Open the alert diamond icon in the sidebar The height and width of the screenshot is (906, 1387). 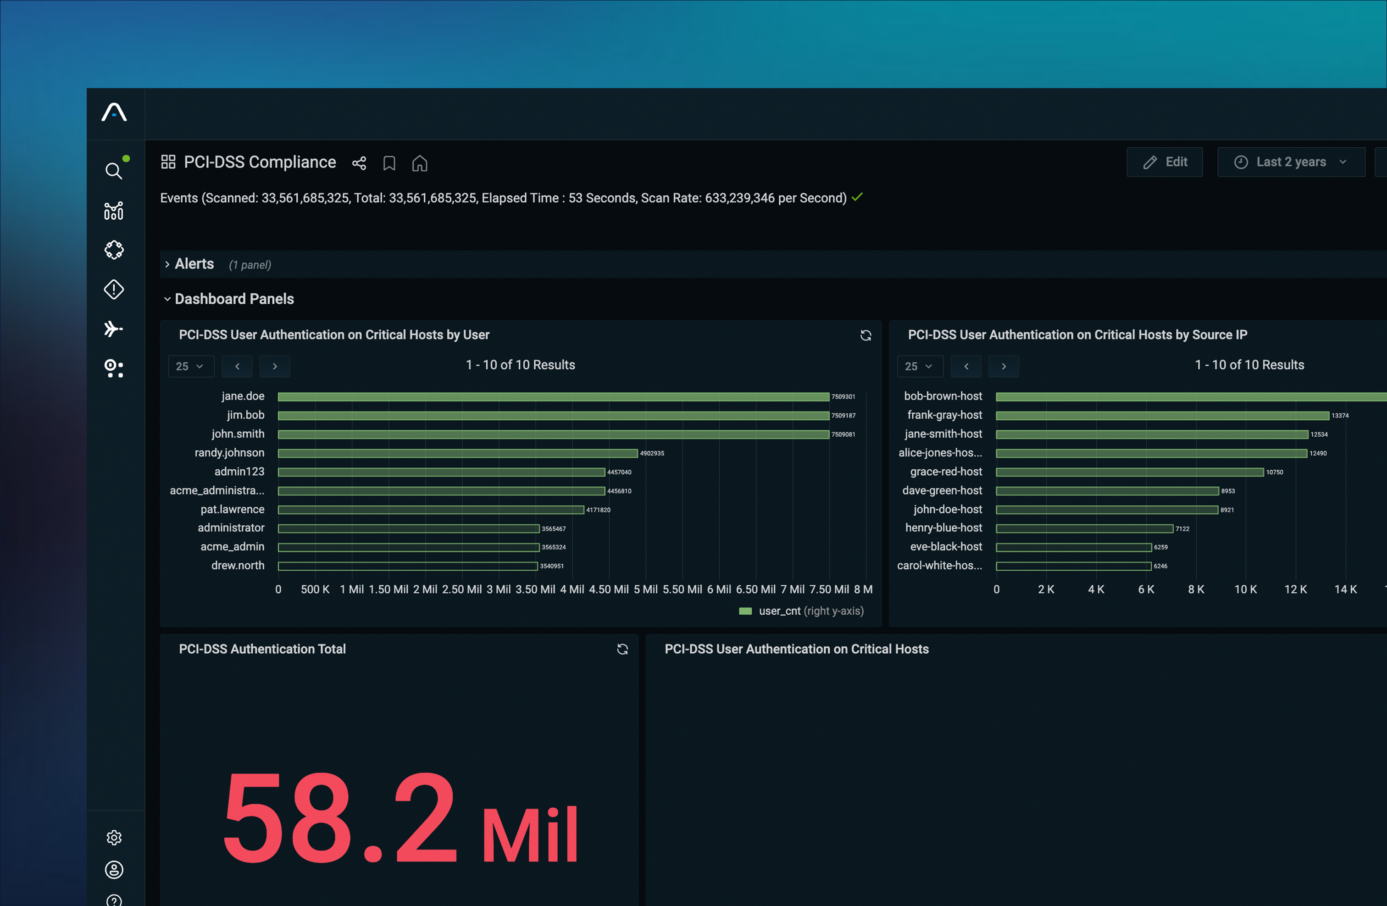(114, 289)
